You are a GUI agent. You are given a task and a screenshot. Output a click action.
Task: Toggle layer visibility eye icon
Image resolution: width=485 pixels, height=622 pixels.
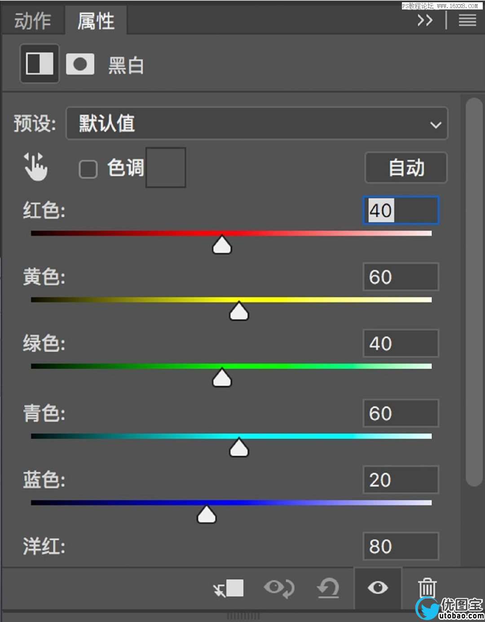tap(378, 588)
